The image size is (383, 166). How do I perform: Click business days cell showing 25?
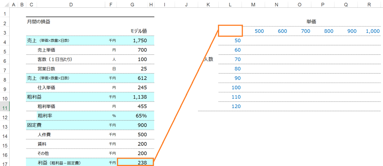point(135,69)
